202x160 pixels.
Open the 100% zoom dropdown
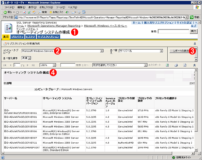(54, 65)
